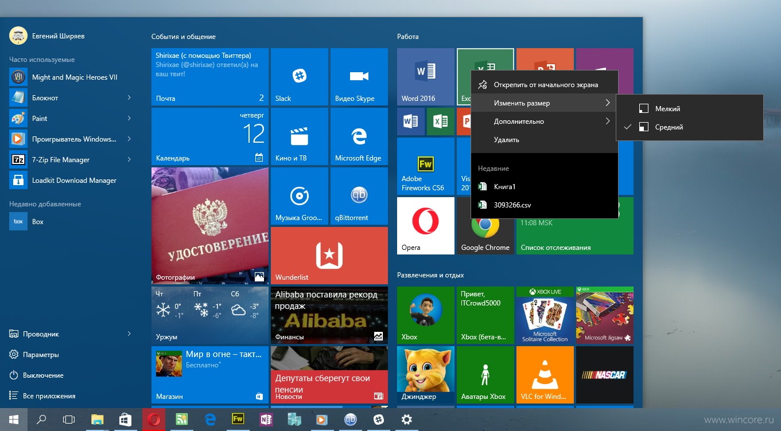Open Settings gear in taskbar
Viewport: 781px width, 431px height.
[406, 420]
